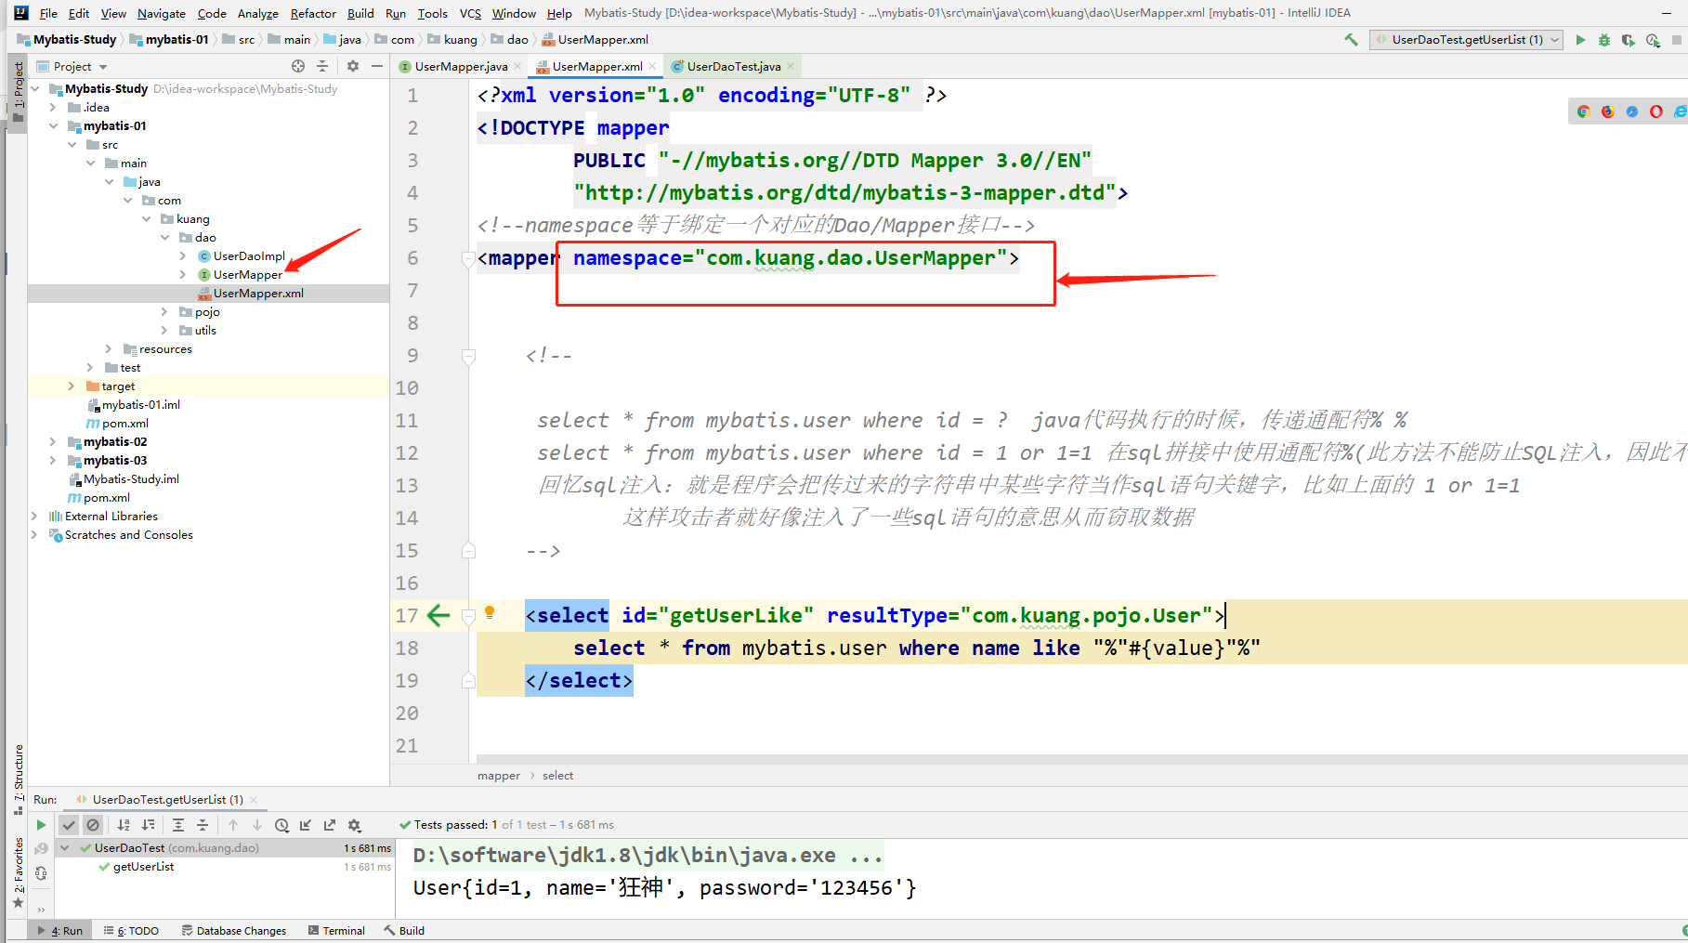
Task: Run with coverage from the main toolbar
Action: click(1629, 40)
